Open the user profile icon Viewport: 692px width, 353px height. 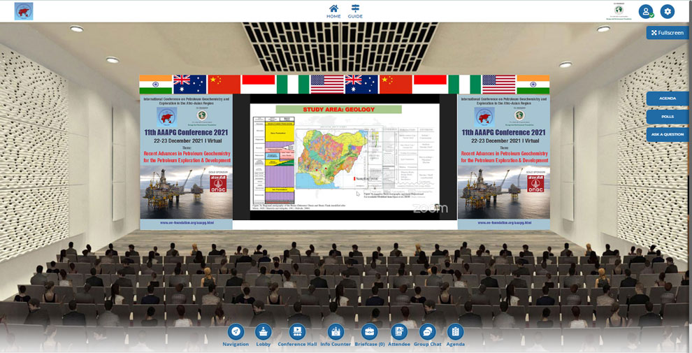(x=646, y=11)
